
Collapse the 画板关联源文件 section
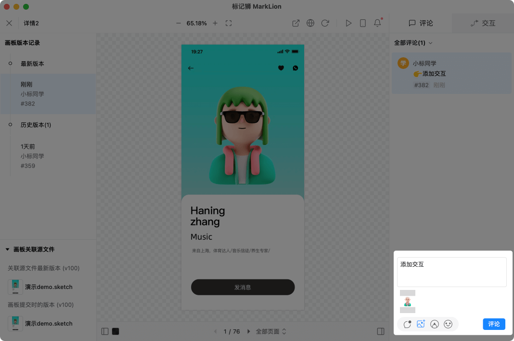(8, 249)
